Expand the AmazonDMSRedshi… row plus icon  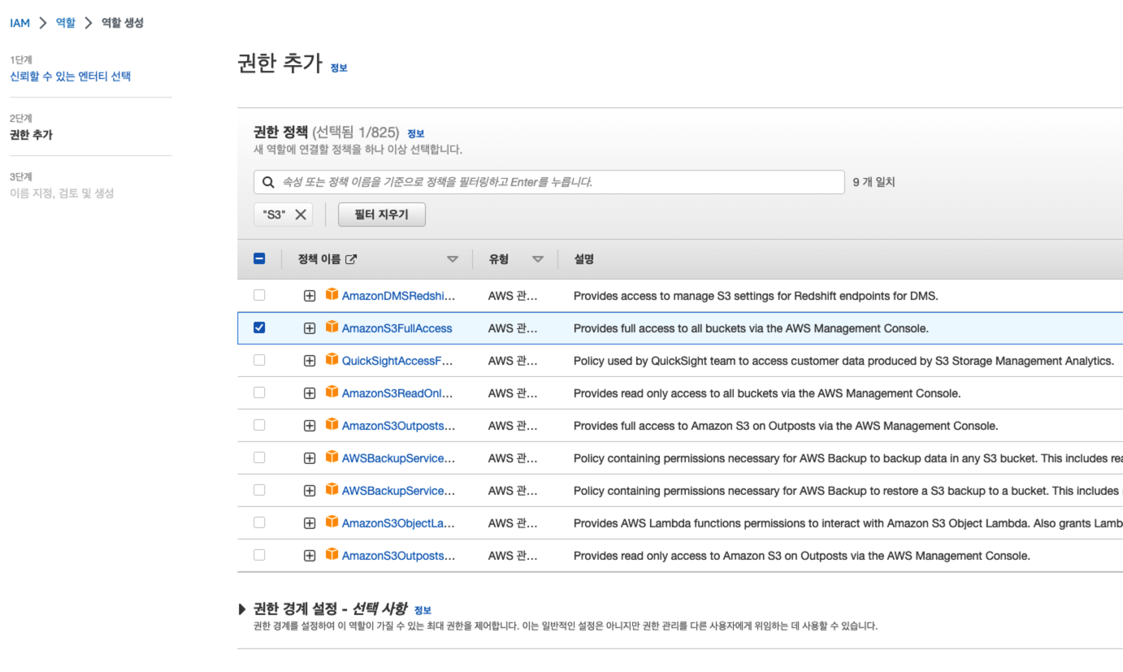coord(310,296)
